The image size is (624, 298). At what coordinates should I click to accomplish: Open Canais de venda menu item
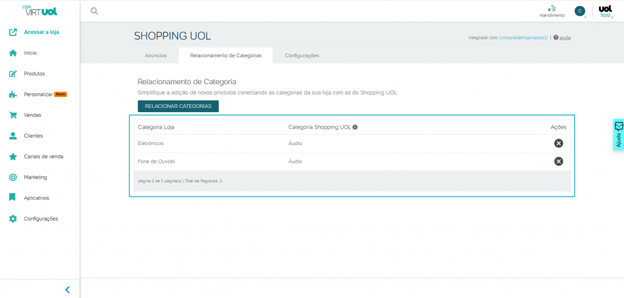point(43,157)
